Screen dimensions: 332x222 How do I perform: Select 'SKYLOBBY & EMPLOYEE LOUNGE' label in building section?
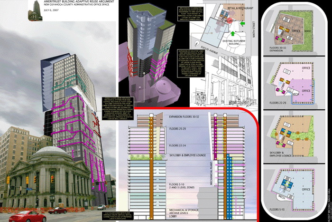[x=188, y=155]
